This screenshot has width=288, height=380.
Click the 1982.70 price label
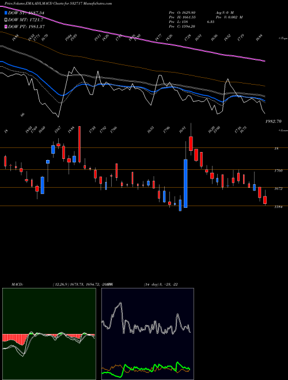pyautogui.click(x=273, y=121)
